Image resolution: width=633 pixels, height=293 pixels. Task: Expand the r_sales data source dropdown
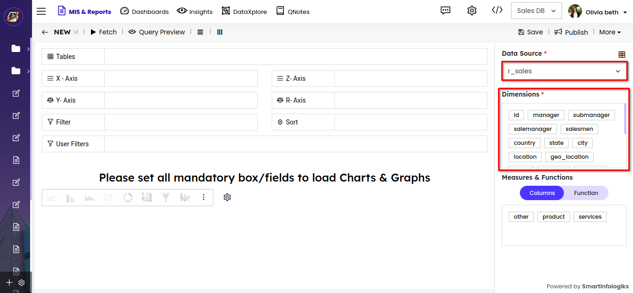coord(564,71)
